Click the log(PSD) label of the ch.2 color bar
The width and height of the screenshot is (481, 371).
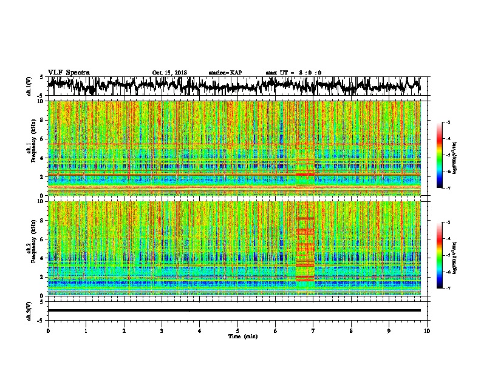455,258
